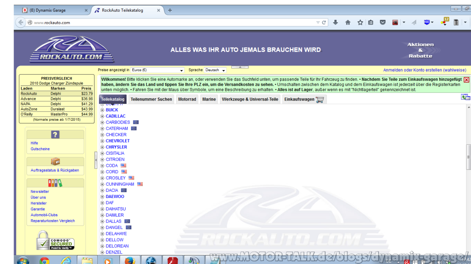Open the dropdown arrow beside the red add-on icon
Screen dimensions: 471x264
404,22
